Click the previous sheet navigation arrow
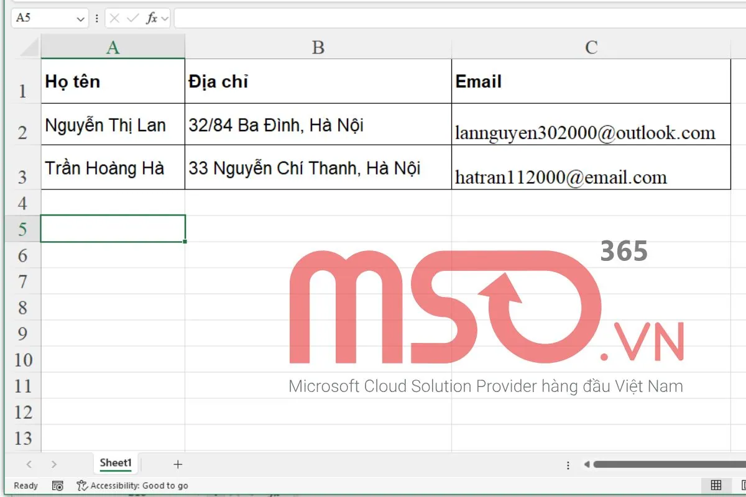 pos(30,463)
